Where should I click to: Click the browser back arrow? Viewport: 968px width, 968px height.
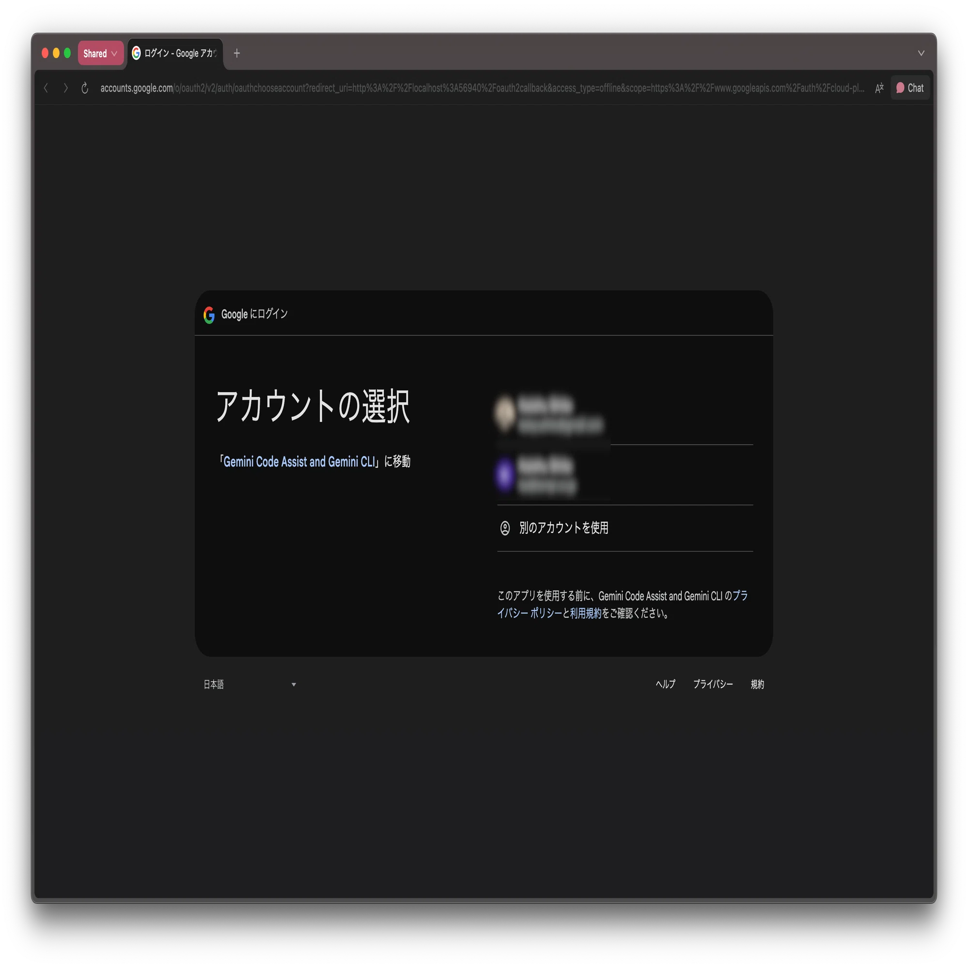(46, 88)
